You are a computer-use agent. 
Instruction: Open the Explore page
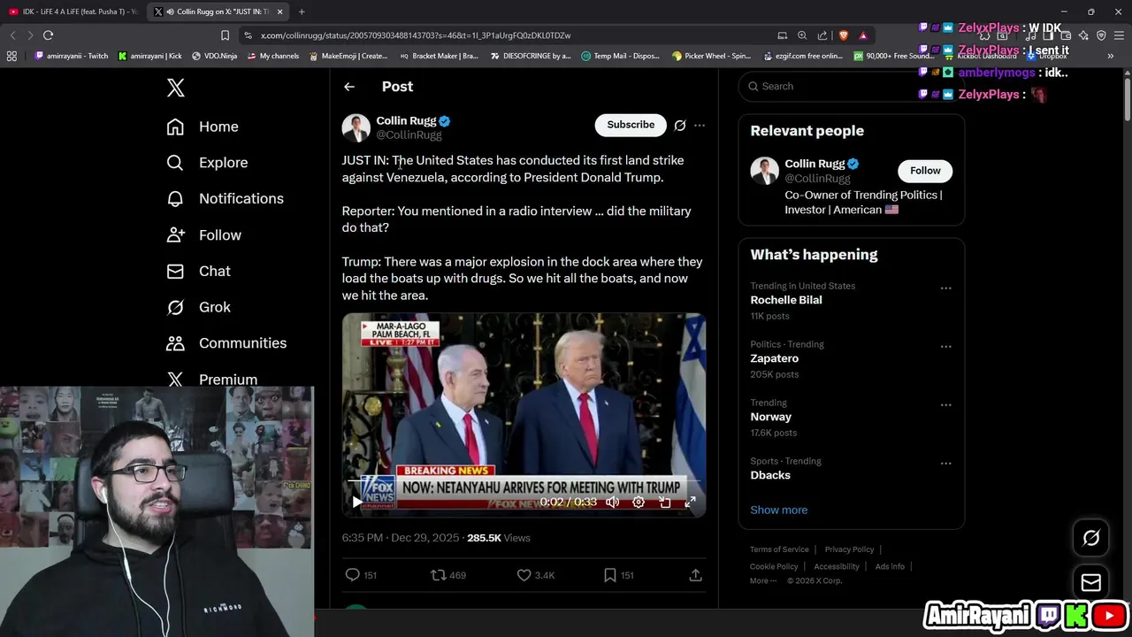click(x=207, y=163)
